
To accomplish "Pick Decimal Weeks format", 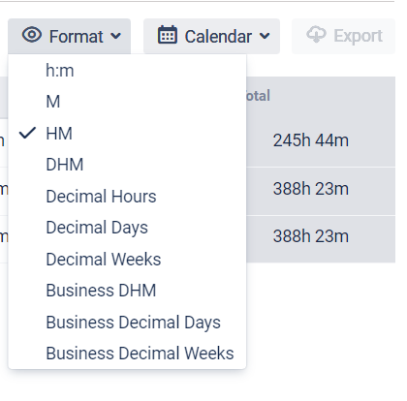I will 127,260.
